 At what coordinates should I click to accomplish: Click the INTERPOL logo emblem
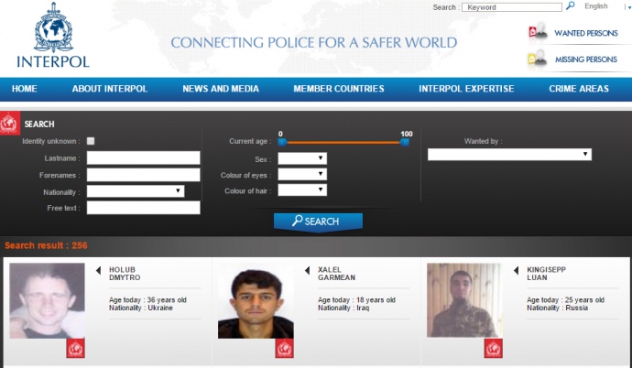(52, 32)
